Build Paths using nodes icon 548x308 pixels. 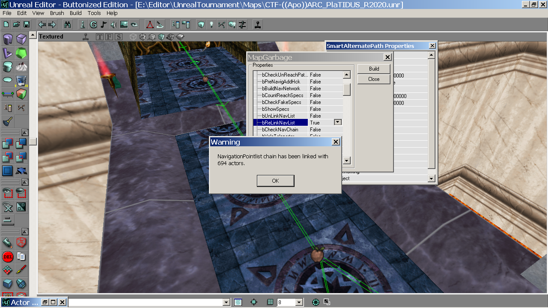point(222,24)
